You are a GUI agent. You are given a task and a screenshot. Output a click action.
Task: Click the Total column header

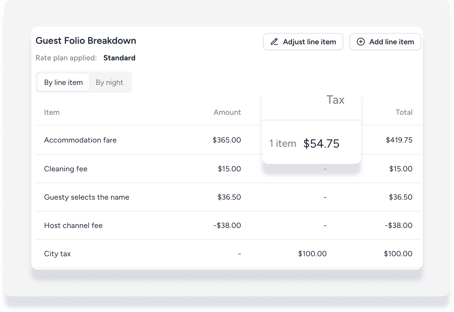pyautogui.click(x=404, y=112)
